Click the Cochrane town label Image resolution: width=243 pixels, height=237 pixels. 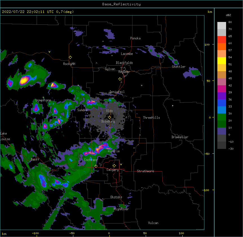pyautogui.click(x=91, y=160)
